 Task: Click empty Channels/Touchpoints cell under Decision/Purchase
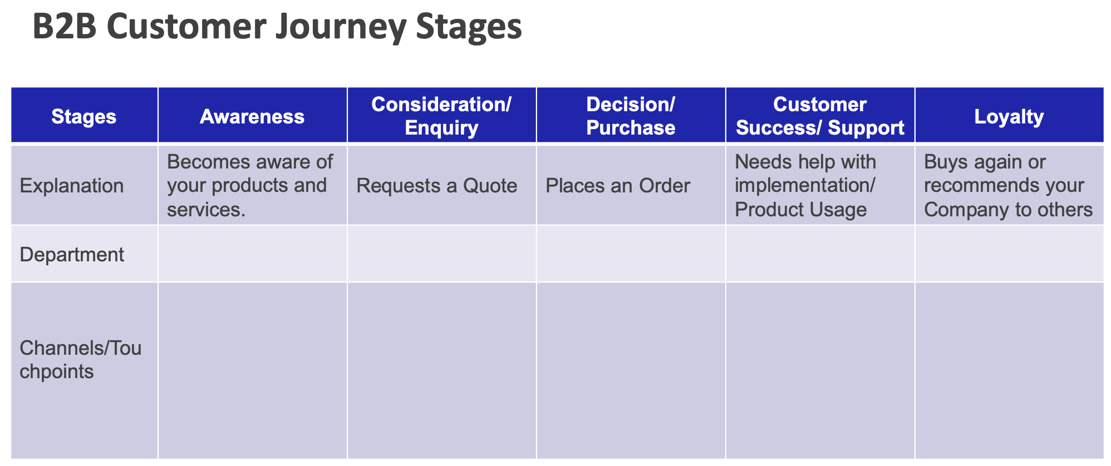pyautogui.click(x=631, y=370)
